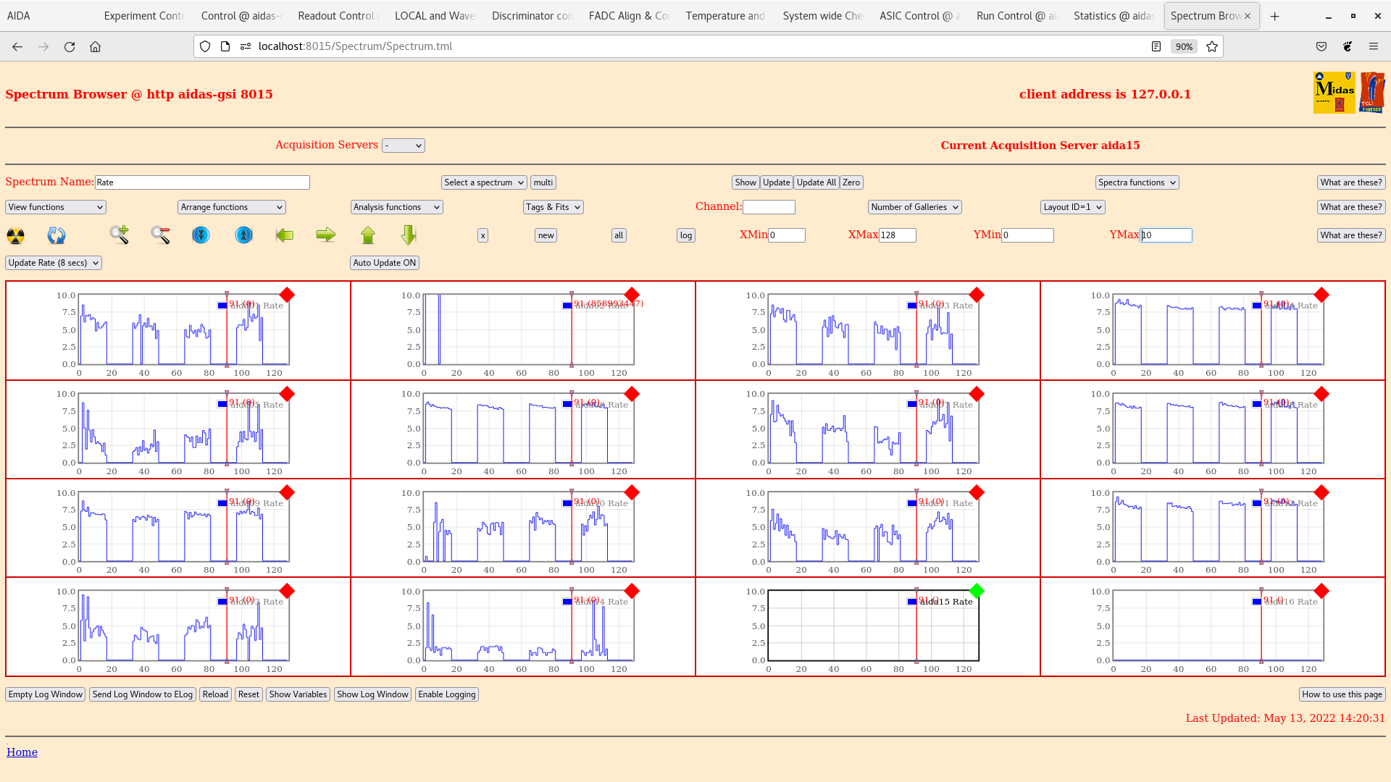Toggle log scale with the log button
Screen dimensions: 1391x782
tap(685, 235)
